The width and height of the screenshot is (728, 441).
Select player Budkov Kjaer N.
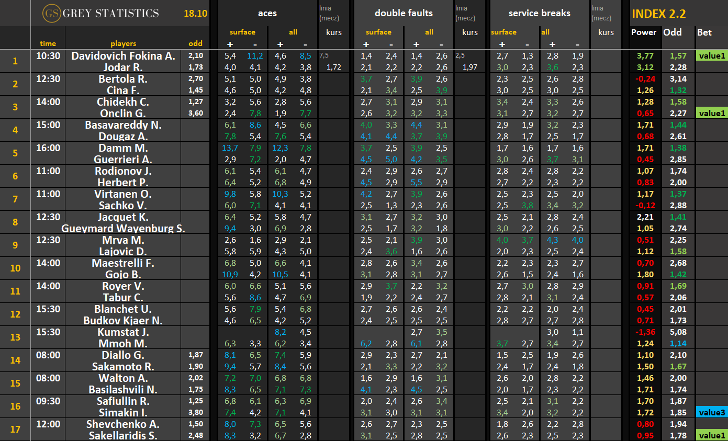(x=124, y=320)
